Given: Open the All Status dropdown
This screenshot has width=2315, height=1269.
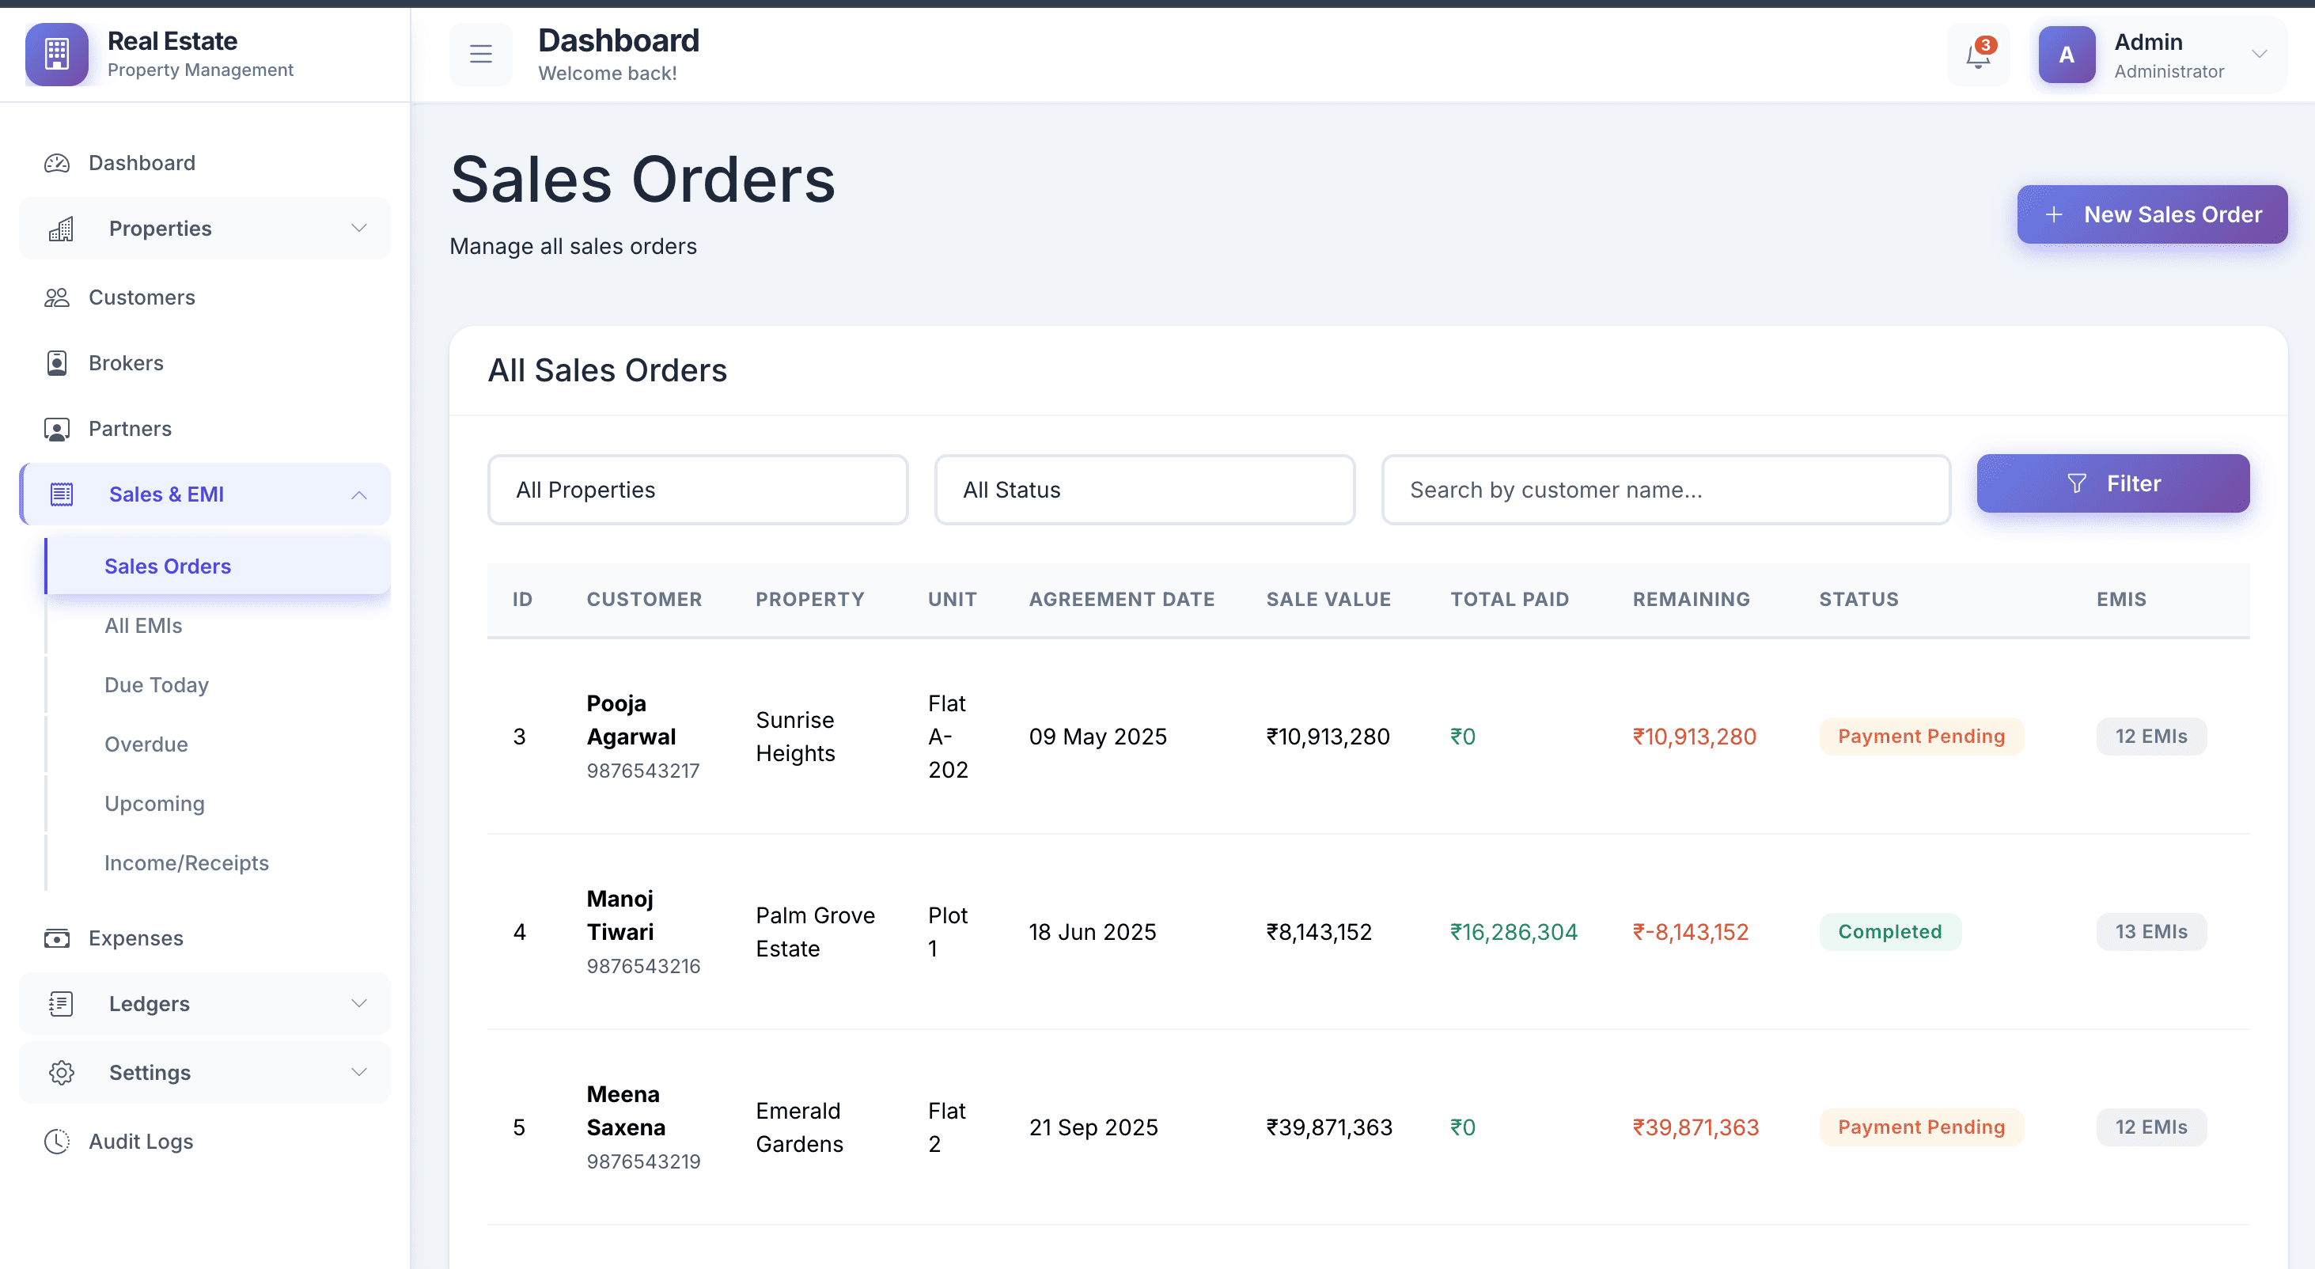Looking at the screenshot, I should (x=1144, y=490).
